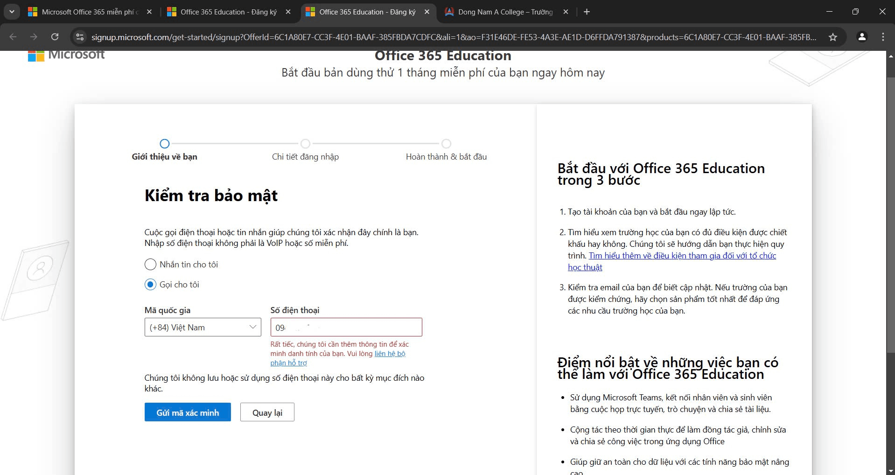Open a new browser tab
Image resolution: width=895 pixels, height=475 pixels.
587,12
